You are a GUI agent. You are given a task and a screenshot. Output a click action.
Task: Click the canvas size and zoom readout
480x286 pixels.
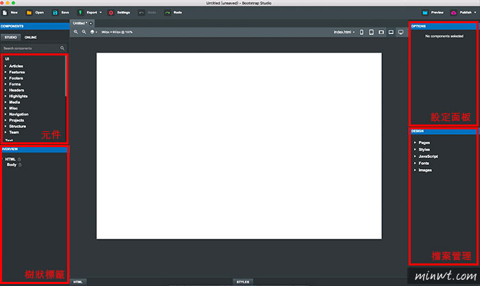117,32
